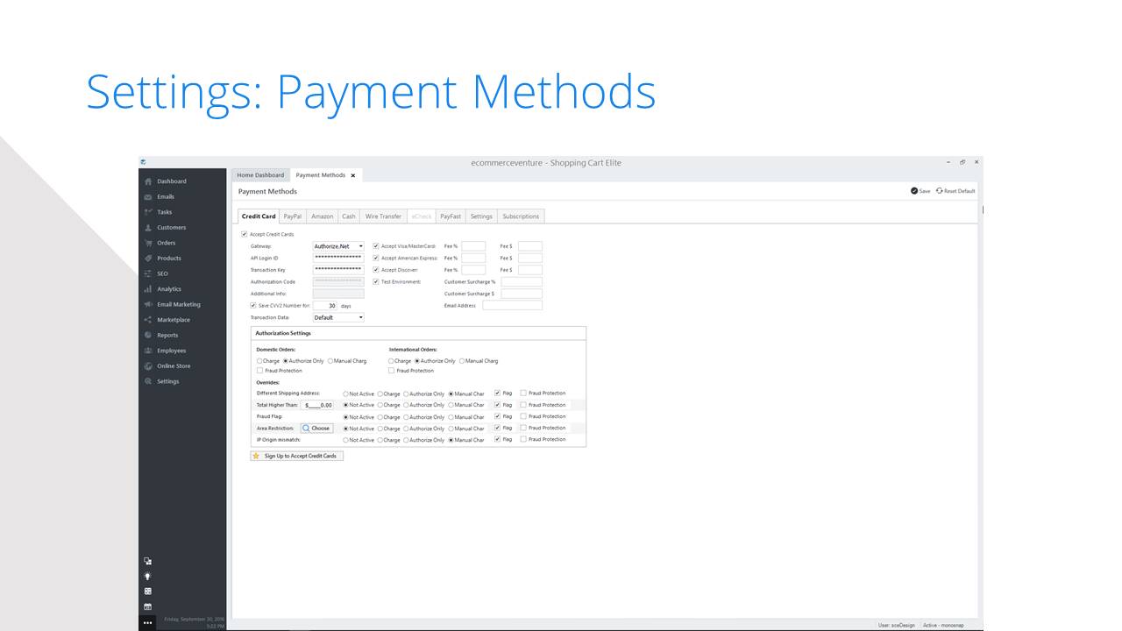Click the Total Higher Than amount field
The height and width of the screenshot is (631, 1122).
pyautogui.click(x=317, y=405)
